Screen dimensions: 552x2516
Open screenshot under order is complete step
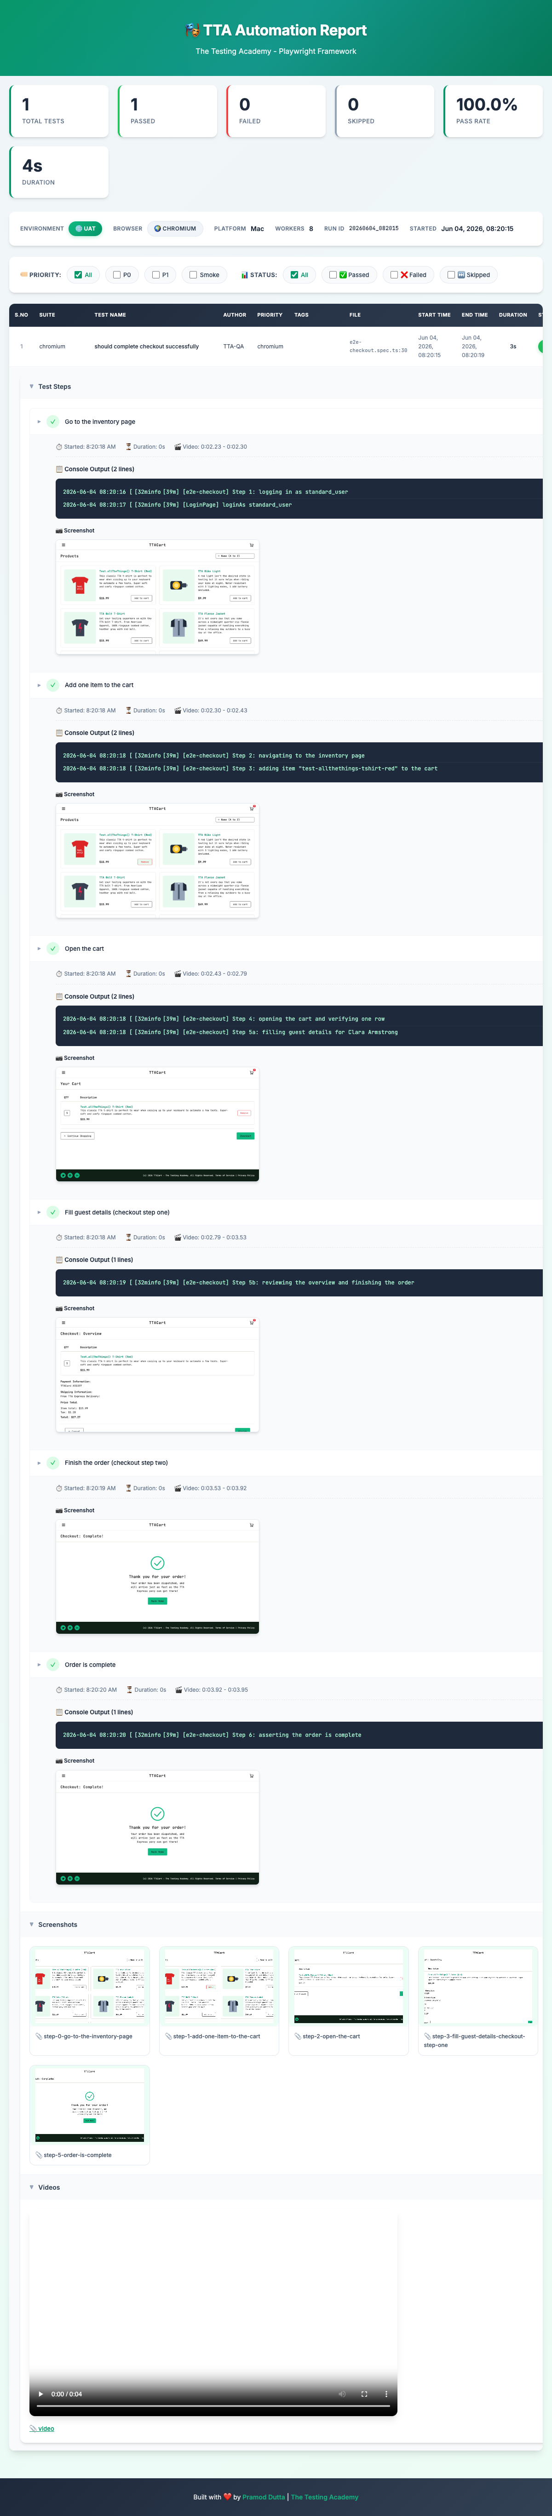pos(157,1827)
